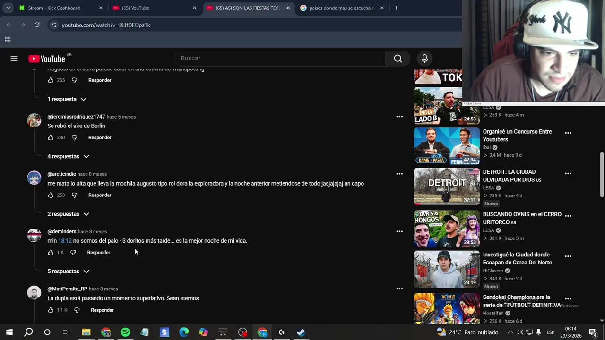Open menu for Organicé un Concurso video
605x340 pixels.
(568, 133)
